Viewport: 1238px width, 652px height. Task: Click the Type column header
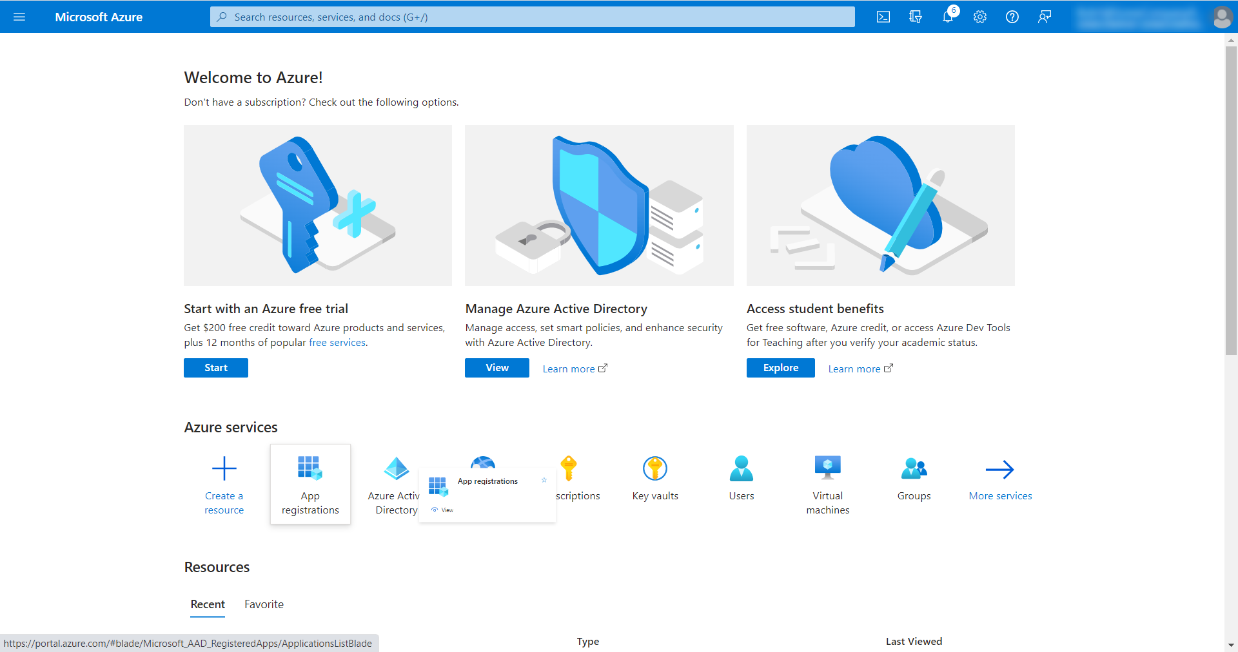[x=588, y=642]
